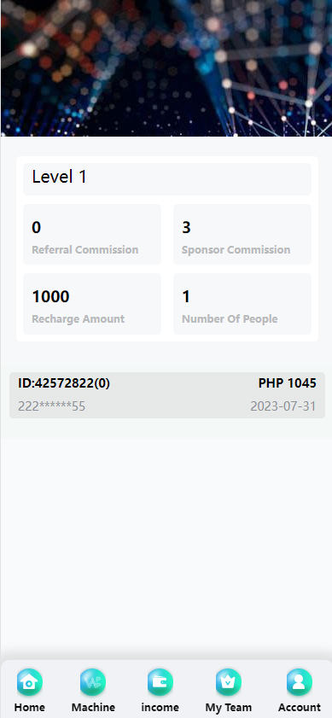Select the Level 1 header
332x718 pixels.
[x=167, y=179]
